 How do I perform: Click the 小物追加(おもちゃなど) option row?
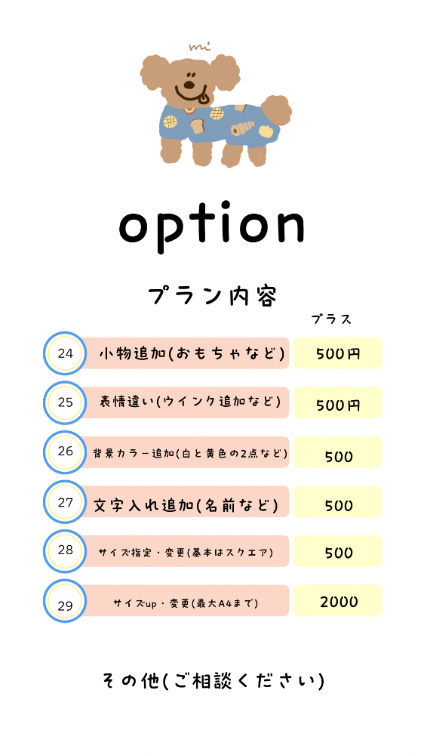pyautogui.click(x=187, y=353)
